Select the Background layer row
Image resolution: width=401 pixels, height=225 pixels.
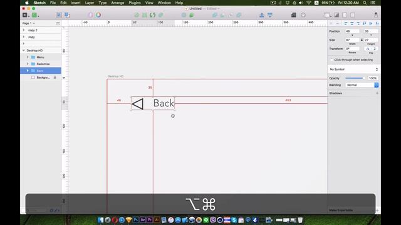click(41, 77)
